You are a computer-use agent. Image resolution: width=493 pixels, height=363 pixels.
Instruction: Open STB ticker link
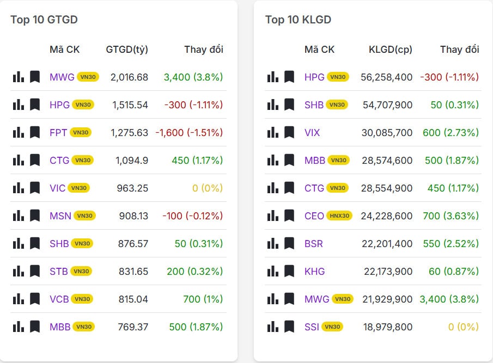59,271
